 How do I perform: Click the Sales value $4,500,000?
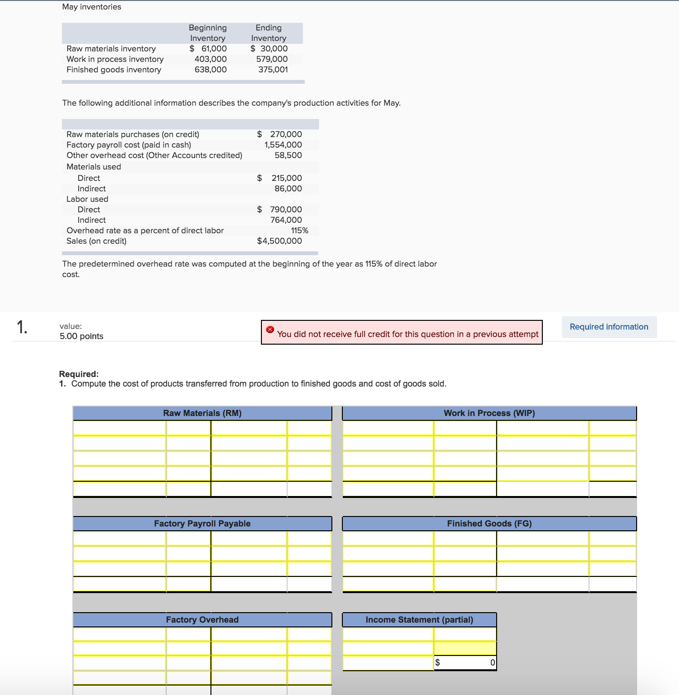[x=280, y=241]
